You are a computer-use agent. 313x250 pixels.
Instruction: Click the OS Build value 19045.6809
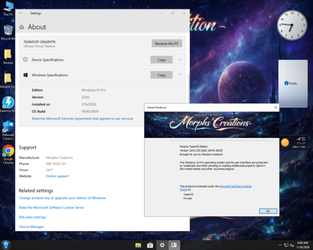point(90,112)
